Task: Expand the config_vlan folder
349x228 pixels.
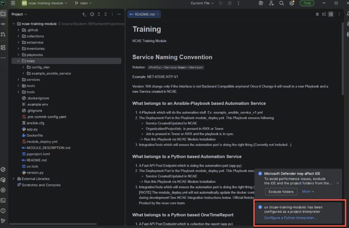Action: [x=23, y=67]
